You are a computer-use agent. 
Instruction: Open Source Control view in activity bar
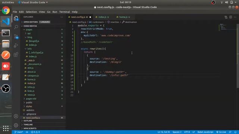coord(16,36)
